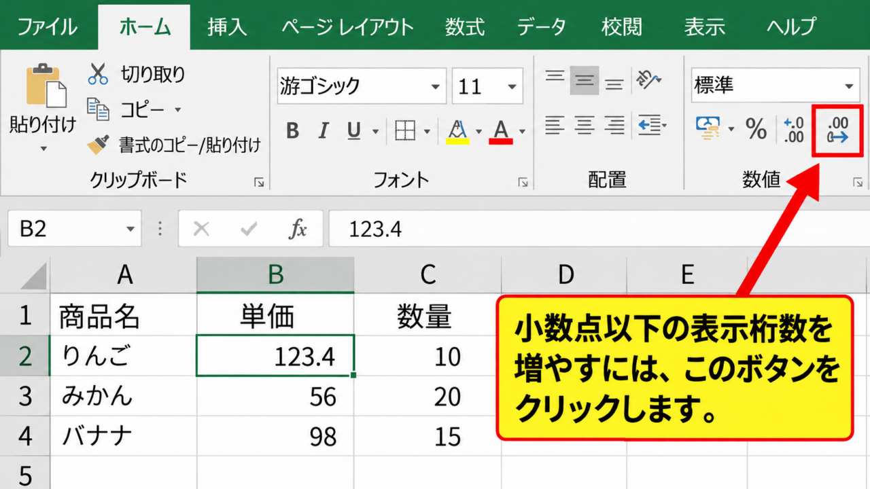Image resolution: width=870 pixels, height=489 pixels.
Task: Open the Name Box dropdown arrow
Action: coord(130,229)
